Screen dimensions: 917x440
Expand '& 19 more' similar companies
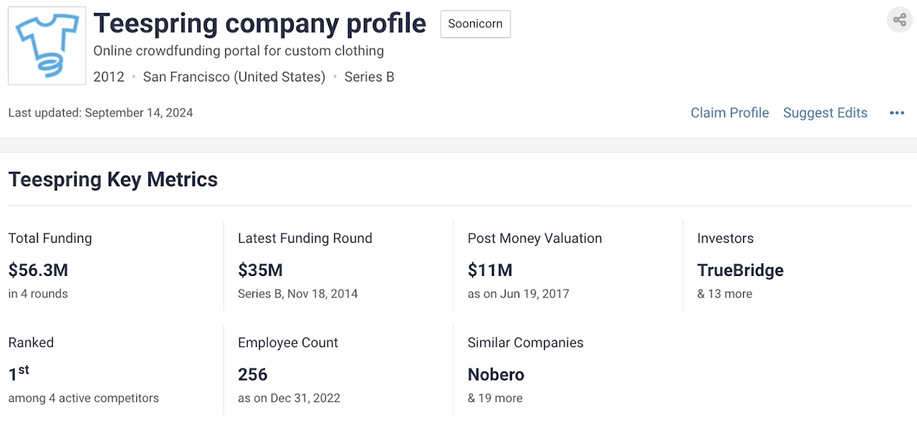pos(495,398)
